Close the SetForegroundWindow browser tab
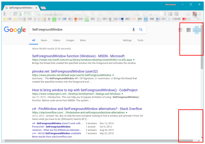205x144 pixels. pyautogui.click(x=36, y=8)
